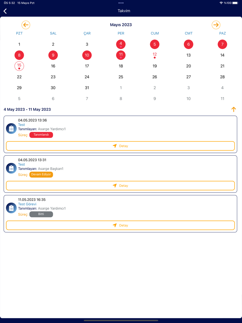The image size is (242, 323).
Task: Click the Devam Ediyor status badge
Action: pos(41,175)
